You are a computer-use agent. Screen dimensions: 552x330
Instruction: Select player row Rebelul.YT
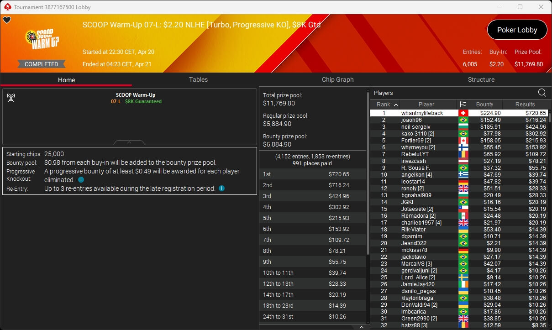point(459,154)
